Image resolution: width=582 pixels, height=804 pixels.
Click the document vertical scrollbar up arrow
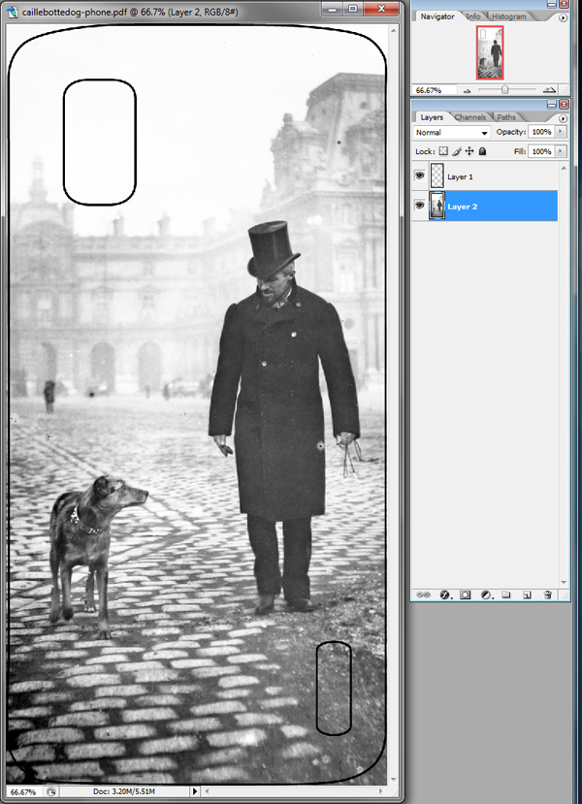[394, 30]
